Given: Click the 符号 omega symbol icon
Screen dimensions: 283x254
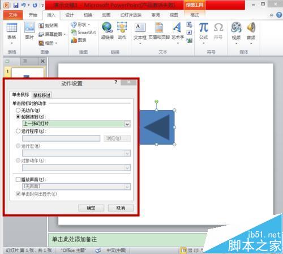Looking at the screenshot, I should (218, 31).
